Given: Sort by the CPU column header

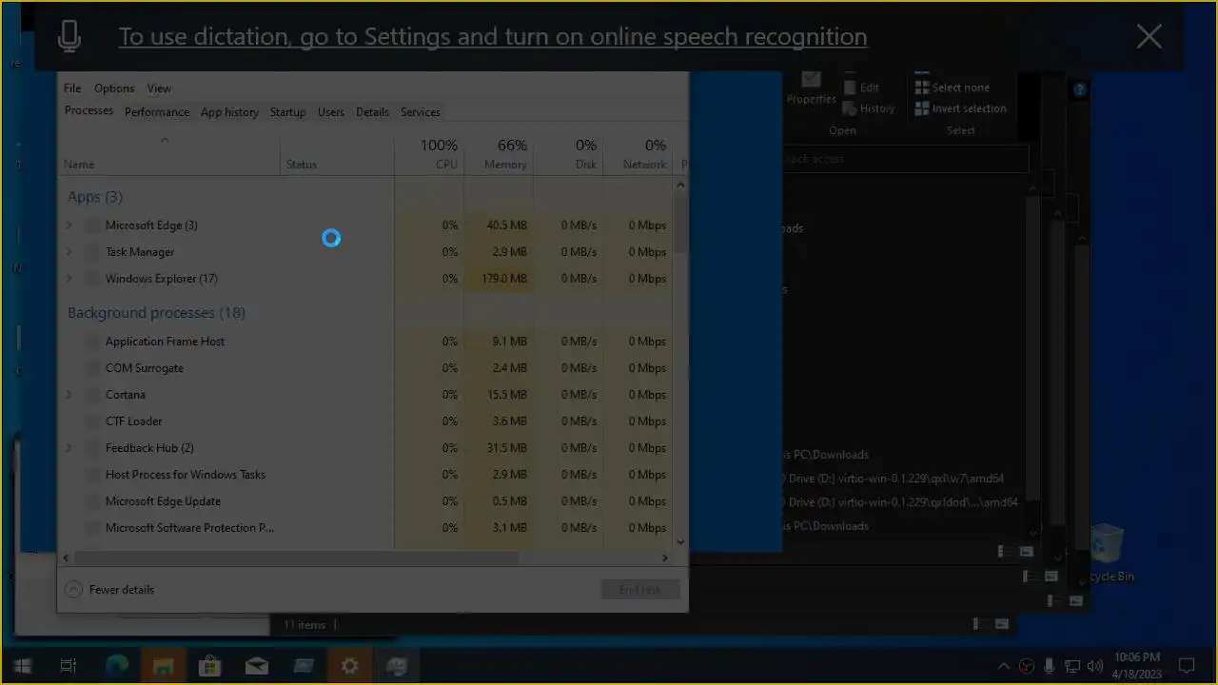Looking at the screenshot, I should click(430, 154).
